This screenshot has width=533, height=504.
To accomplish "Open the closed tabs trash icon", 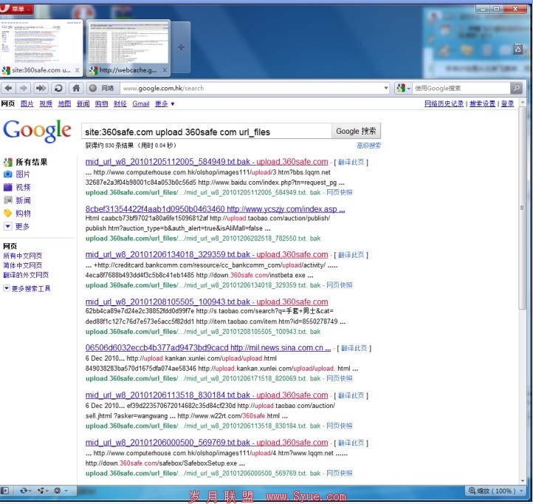I will [517, 50].
